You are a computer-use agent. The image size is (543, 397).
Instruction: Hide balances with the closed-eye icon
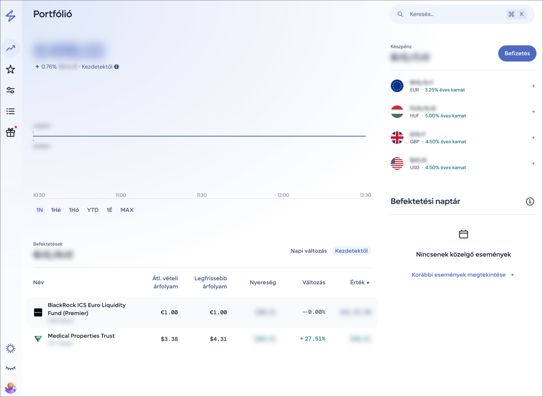point(11,368)
